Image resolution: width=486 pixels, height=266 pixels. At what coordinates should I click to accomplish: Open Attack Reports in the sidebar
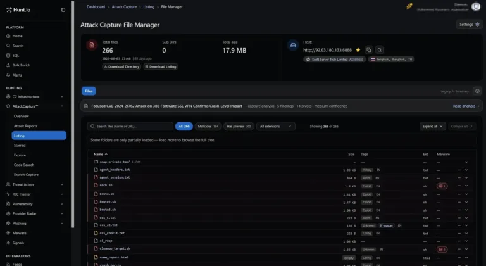tap(25, 126)
